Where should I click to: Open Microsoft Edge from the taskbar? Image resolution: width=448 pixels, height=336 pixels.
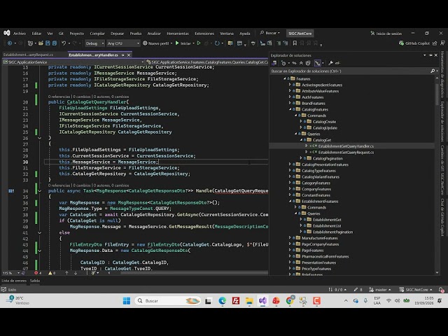click(x=223, y=300)
